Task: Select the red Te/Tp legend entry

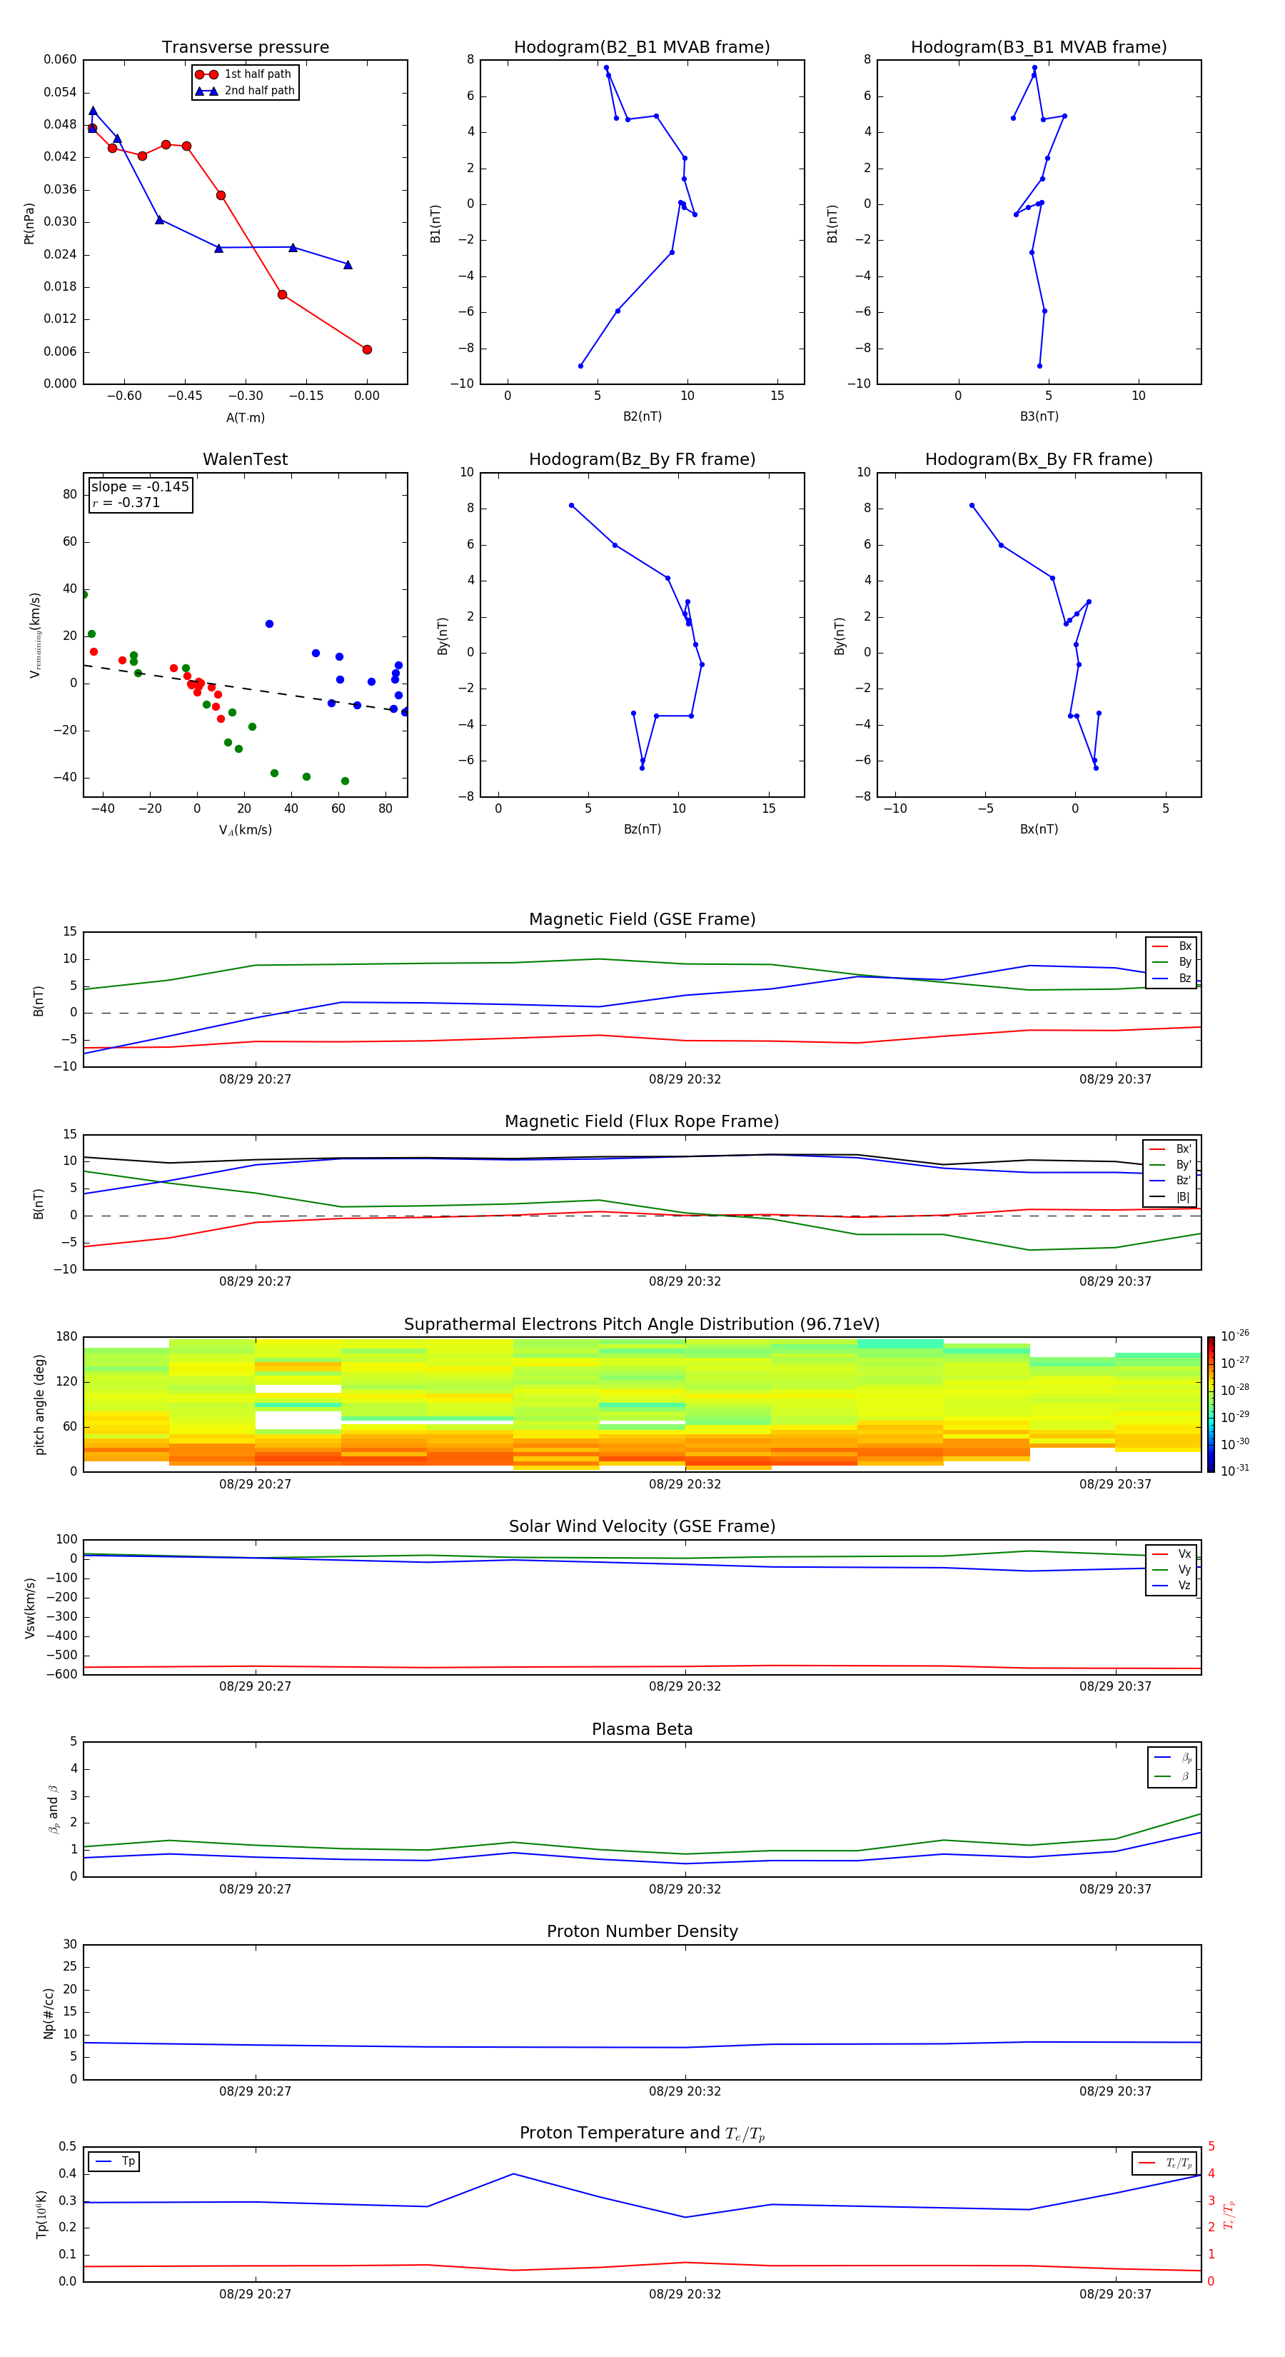Action: click(1165, 2163)
